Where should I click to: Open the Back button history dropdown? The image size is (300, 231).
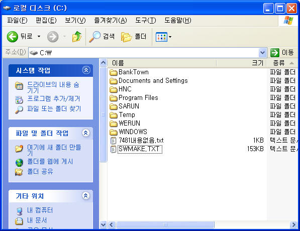(x=39, y=36)
